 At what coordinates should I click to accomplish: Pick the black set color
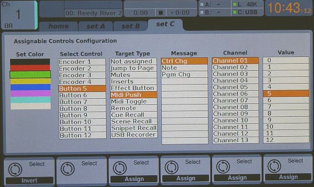point(30,62)
